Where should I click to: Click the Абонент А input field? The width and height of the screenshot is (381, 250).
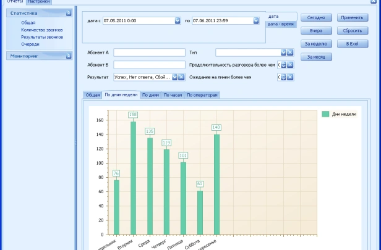[149, 52]
